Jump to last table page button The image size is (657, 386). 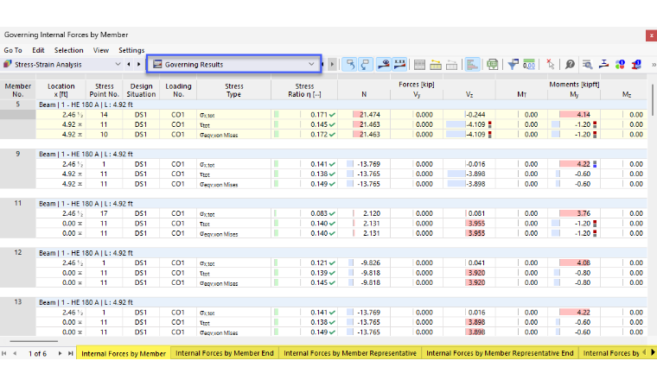[x=70, y=353]
